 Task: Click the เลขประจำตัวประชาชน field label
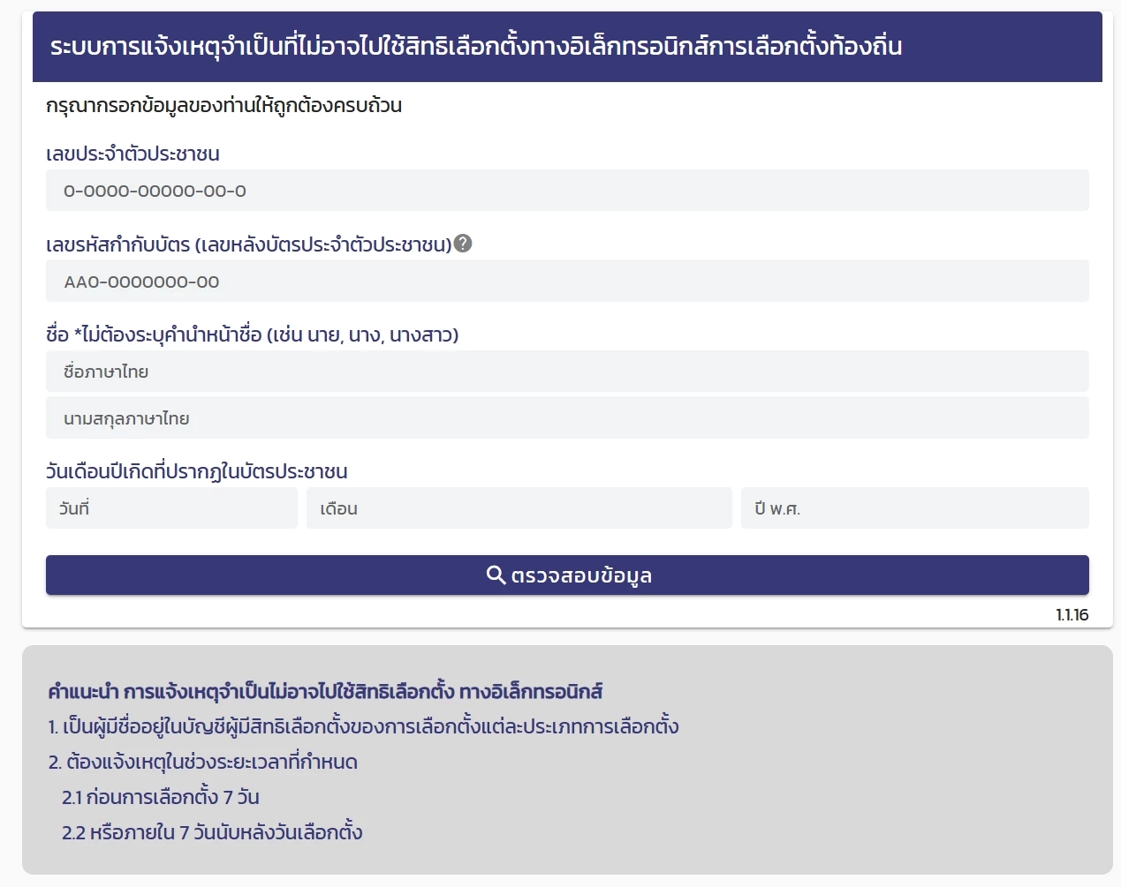tap(133, 153)
